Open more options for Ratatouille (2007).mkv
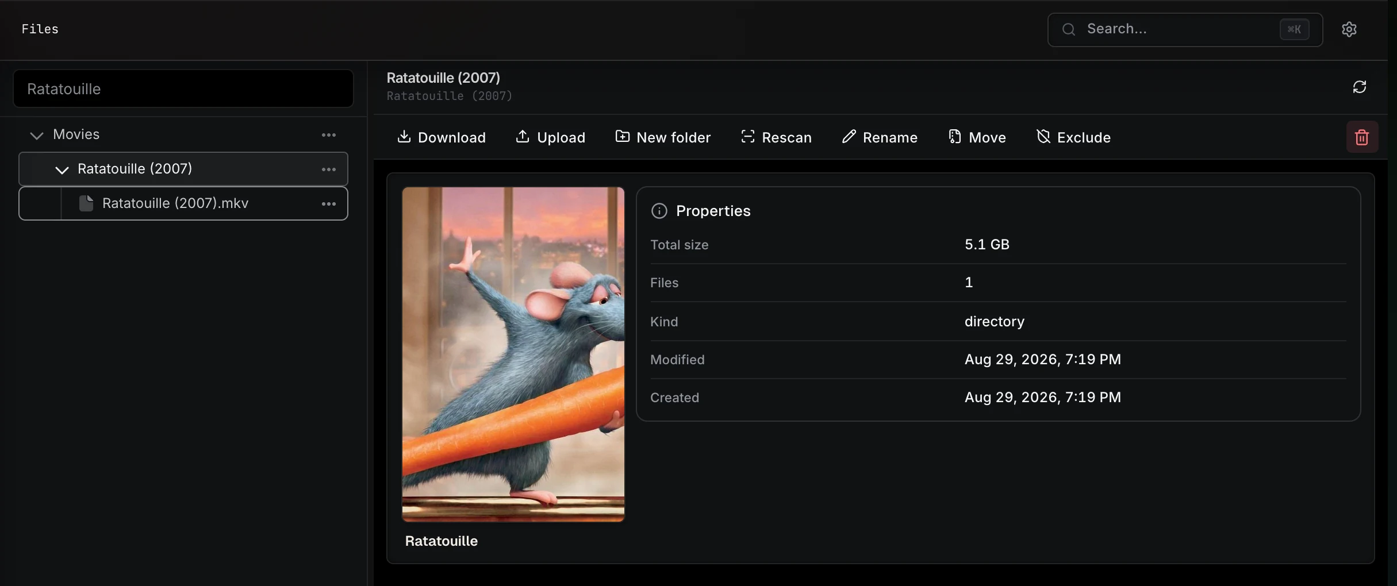1397x586 pixels. [x=329, y=204]
